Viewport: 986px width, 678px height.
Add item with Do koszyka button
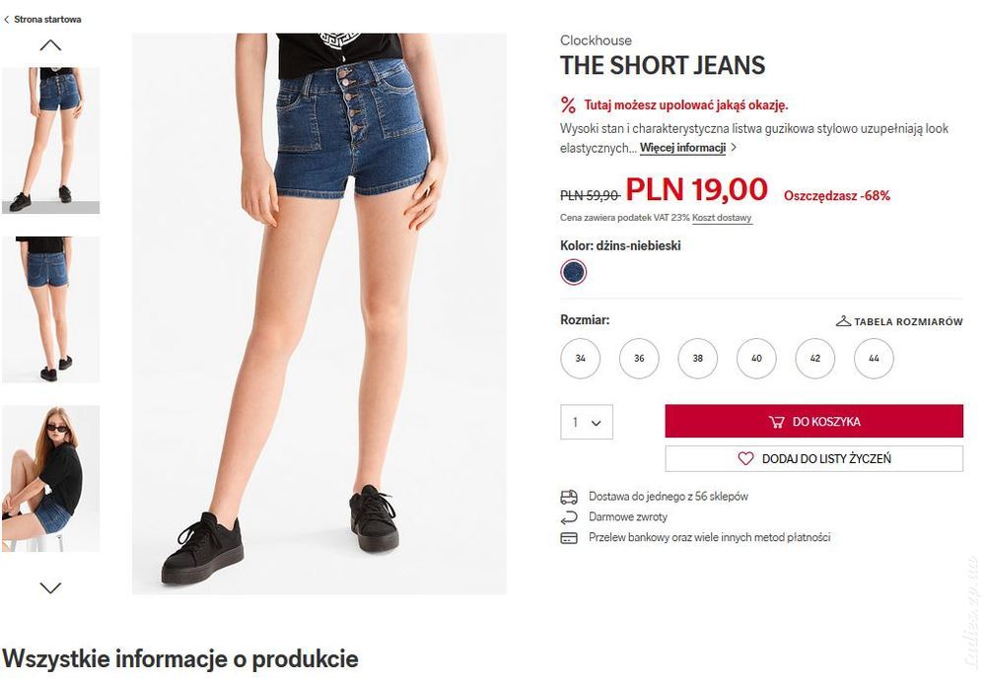[x=813, y=421]
